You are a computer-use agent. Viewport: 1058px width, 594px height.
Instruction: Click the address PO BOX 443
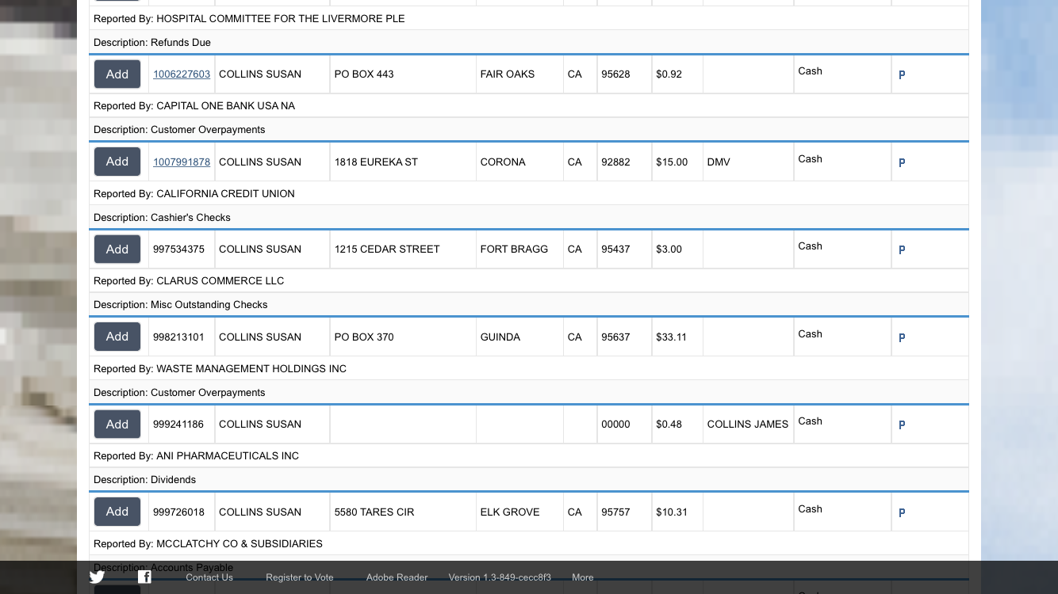(x=364, y=74)
